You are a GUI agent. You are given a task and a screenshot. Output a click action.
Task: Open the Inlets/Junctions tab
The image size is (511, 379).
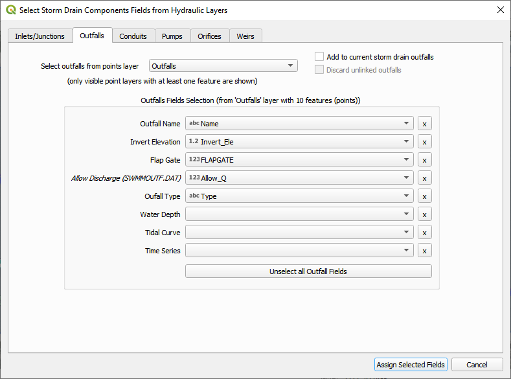pos(40,36)
